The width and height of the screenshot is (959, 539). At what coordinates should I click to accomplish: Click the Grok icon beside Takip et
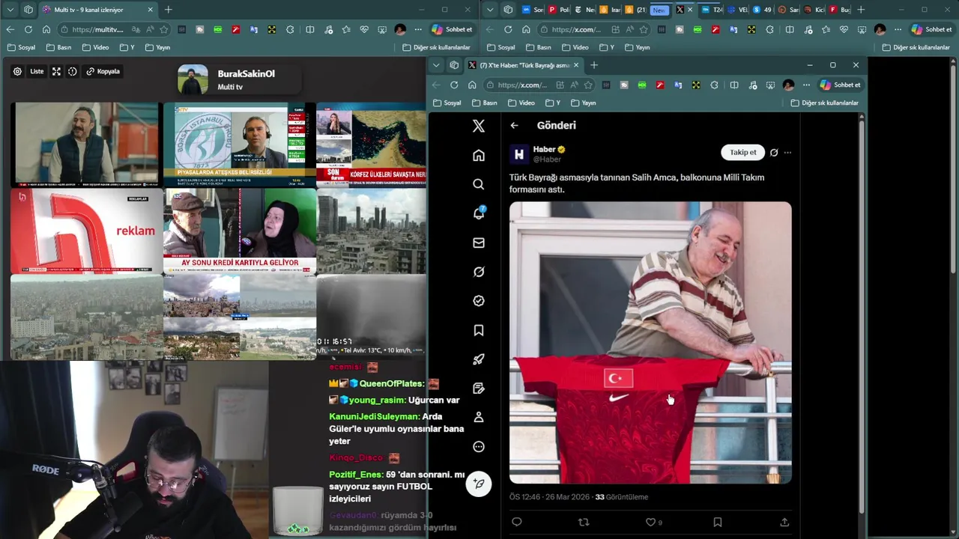tap(774, 153)
